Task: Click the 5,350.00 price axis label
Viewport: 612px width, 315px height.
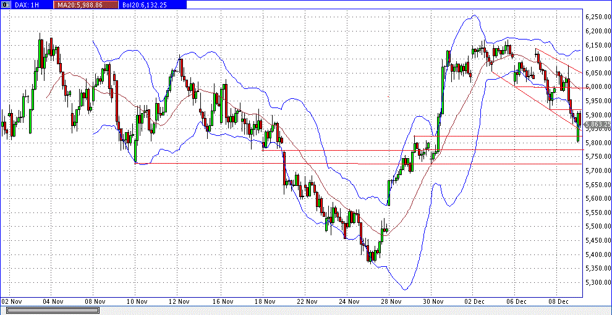Action: tap(598, 268)
